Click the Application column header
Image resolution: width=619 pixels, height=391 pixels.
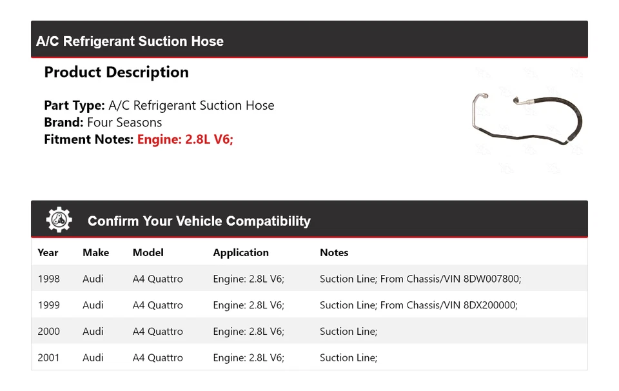tap(241, 253)
